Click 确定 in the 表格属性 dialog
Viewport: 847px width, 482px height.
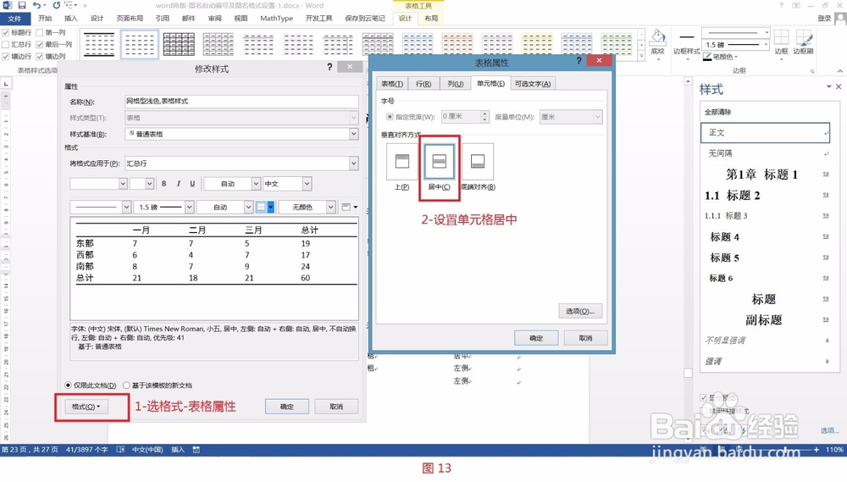coord(536,338)
